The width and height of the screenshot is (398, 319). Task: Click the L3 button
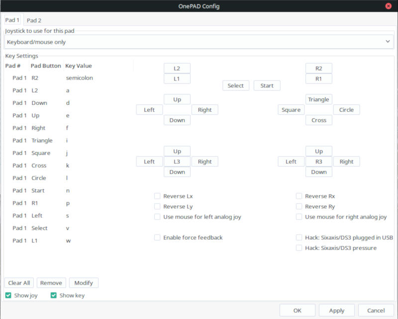click(x=177, y=161)
